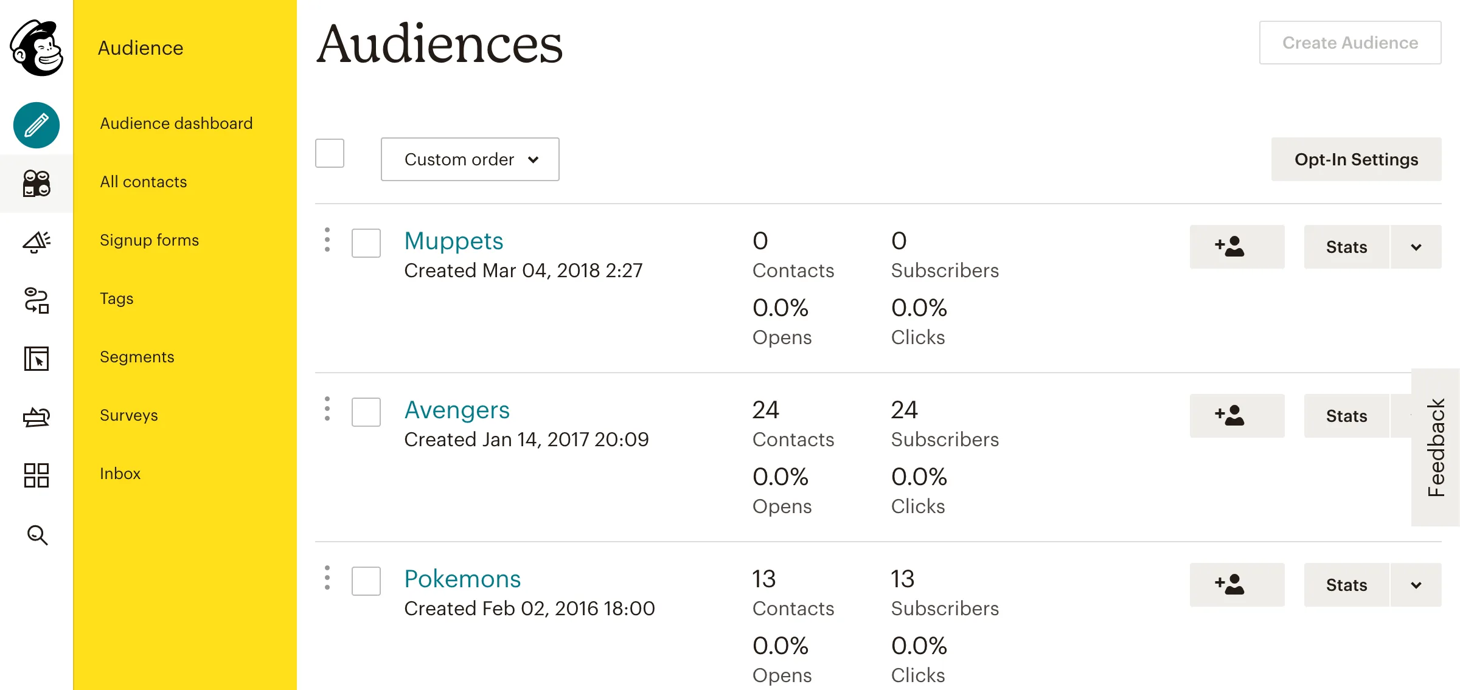Open the Website builder icon
This screenshot has height=690, width=1460.
36,359
